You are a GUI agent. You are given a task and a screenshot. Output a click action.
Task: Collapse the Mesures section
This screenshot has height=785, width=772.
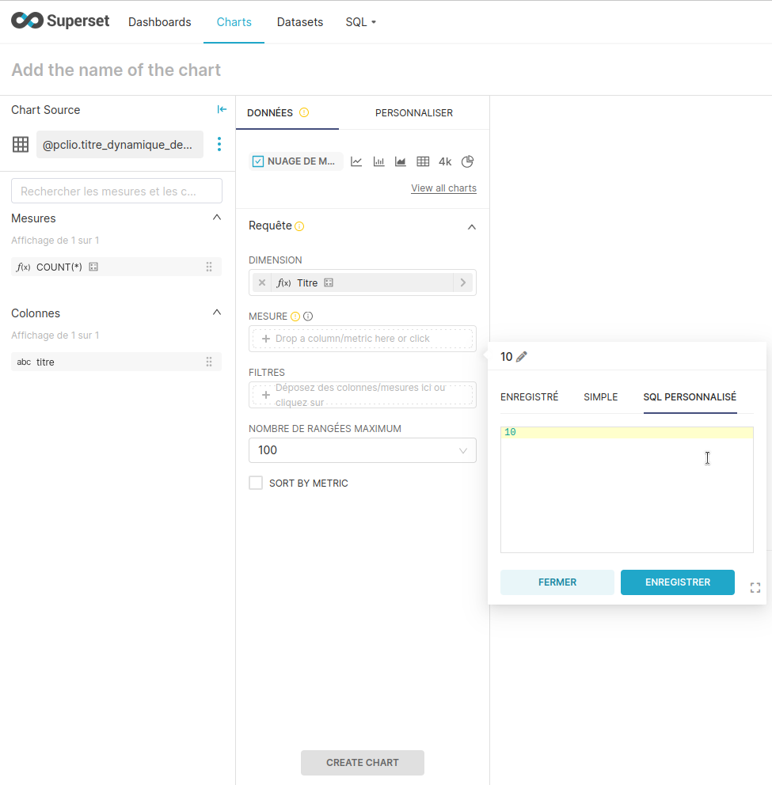pyautogui.click(x=217, y=218)
